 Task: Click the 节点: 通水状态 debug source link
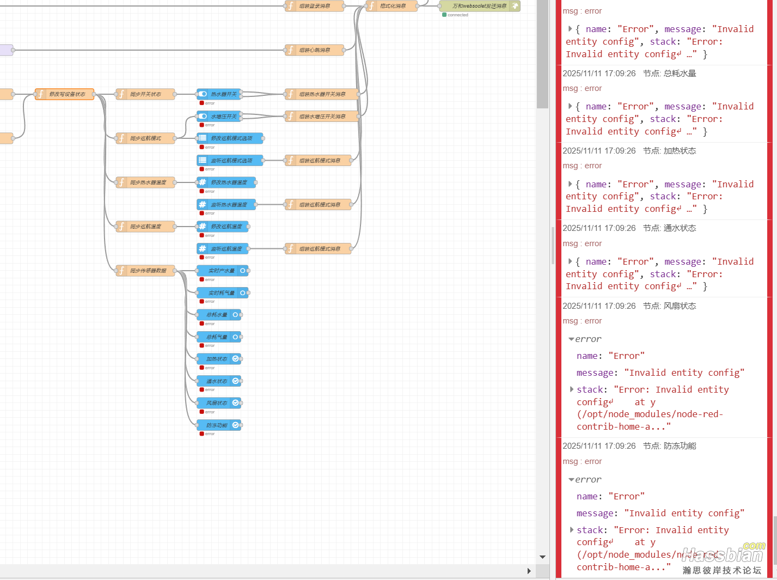click(x=669, y=228)
